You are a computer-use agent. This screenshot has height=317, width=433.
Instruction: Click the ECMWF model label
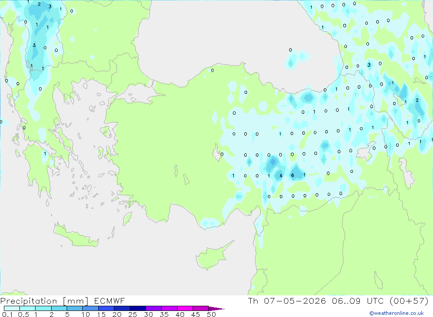(x=110, y=301)
